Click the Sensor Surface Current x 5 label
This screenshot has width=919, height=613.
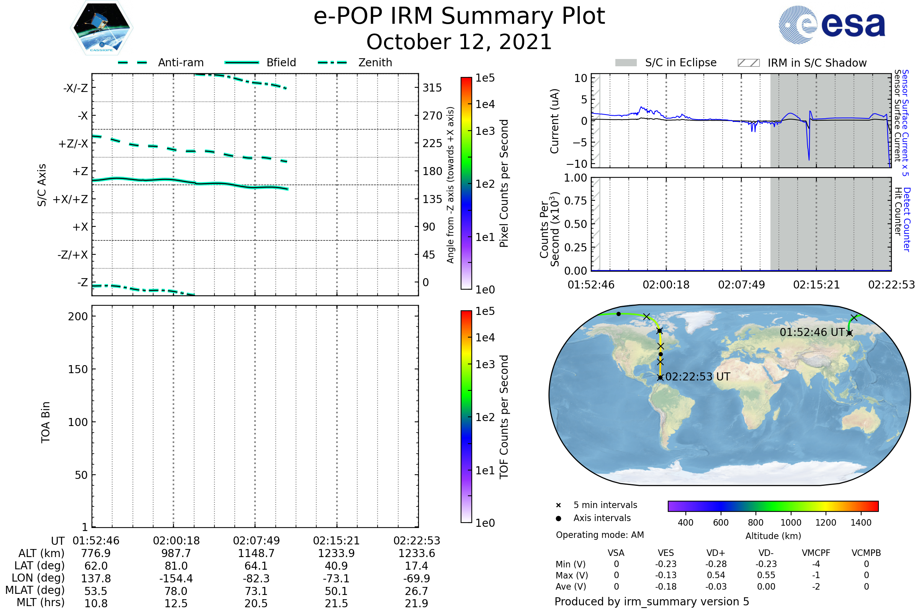tap(905, 122)
